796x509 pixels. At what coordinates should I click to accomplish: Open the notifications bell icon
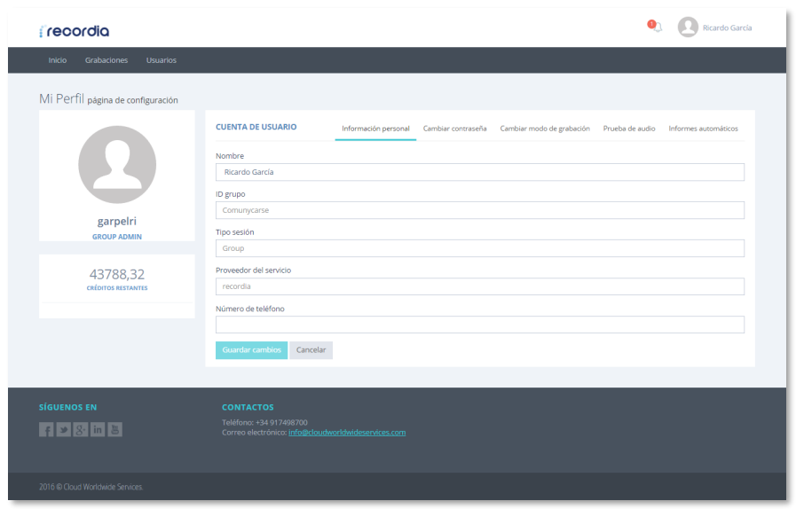point(657,27)
